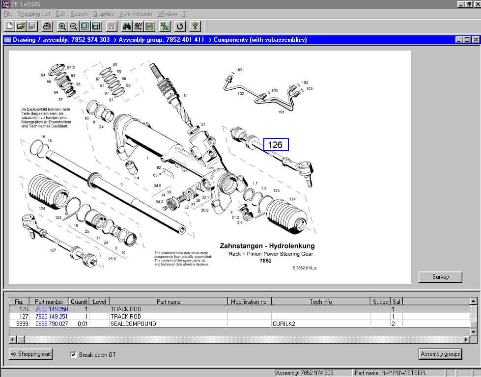Click the Zoom in magnifier icon

[62, 27]
